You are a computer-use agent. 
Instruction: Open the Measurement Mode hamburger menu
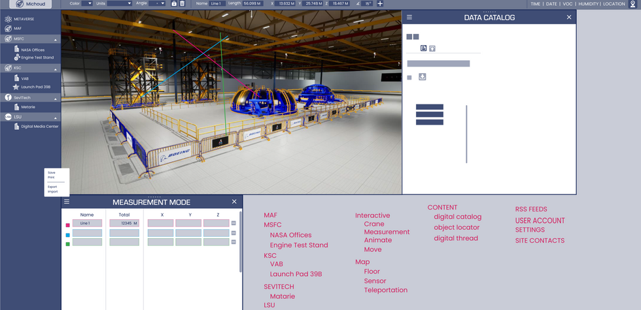point(67,202)
